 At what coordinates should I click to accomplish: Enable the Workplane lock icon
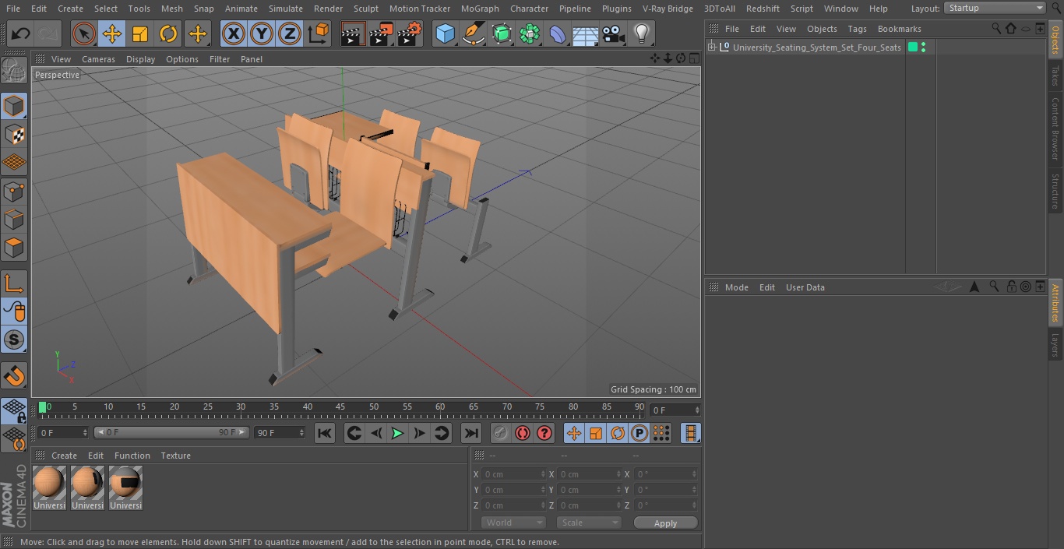tap(14, 410)
